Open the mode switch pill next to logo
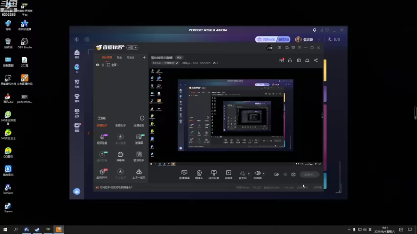Image resolution: width=417 pixels, height=234 pixels. (x=132, y=47)
